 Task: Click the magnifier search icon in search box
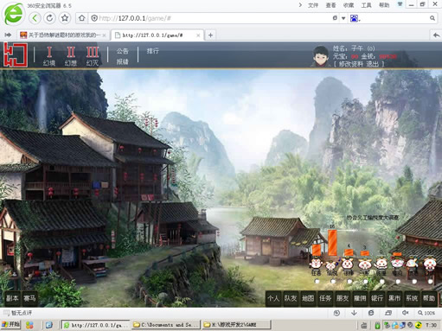coord(432,18)
